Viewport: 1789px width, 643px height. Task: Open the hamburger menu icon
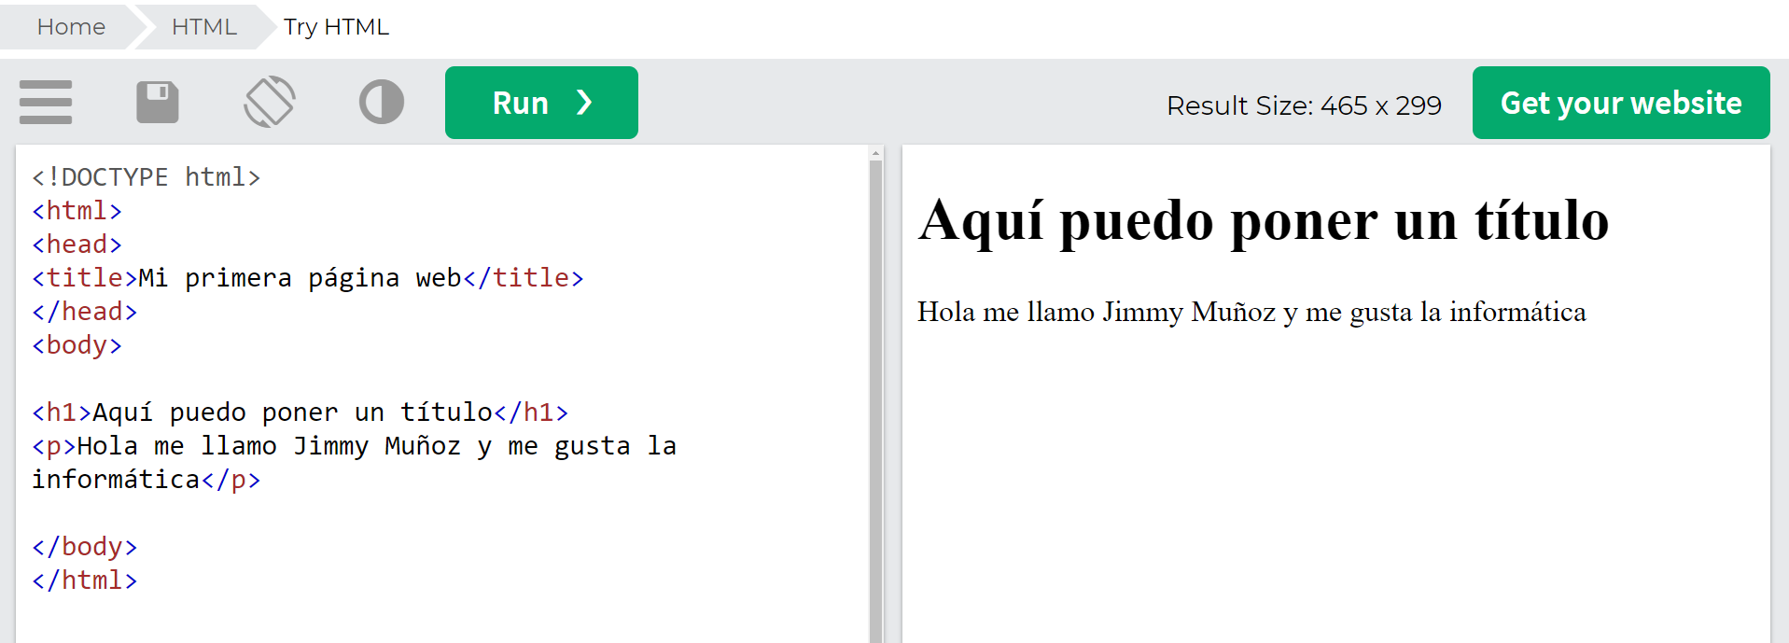[x=45, y=102]
